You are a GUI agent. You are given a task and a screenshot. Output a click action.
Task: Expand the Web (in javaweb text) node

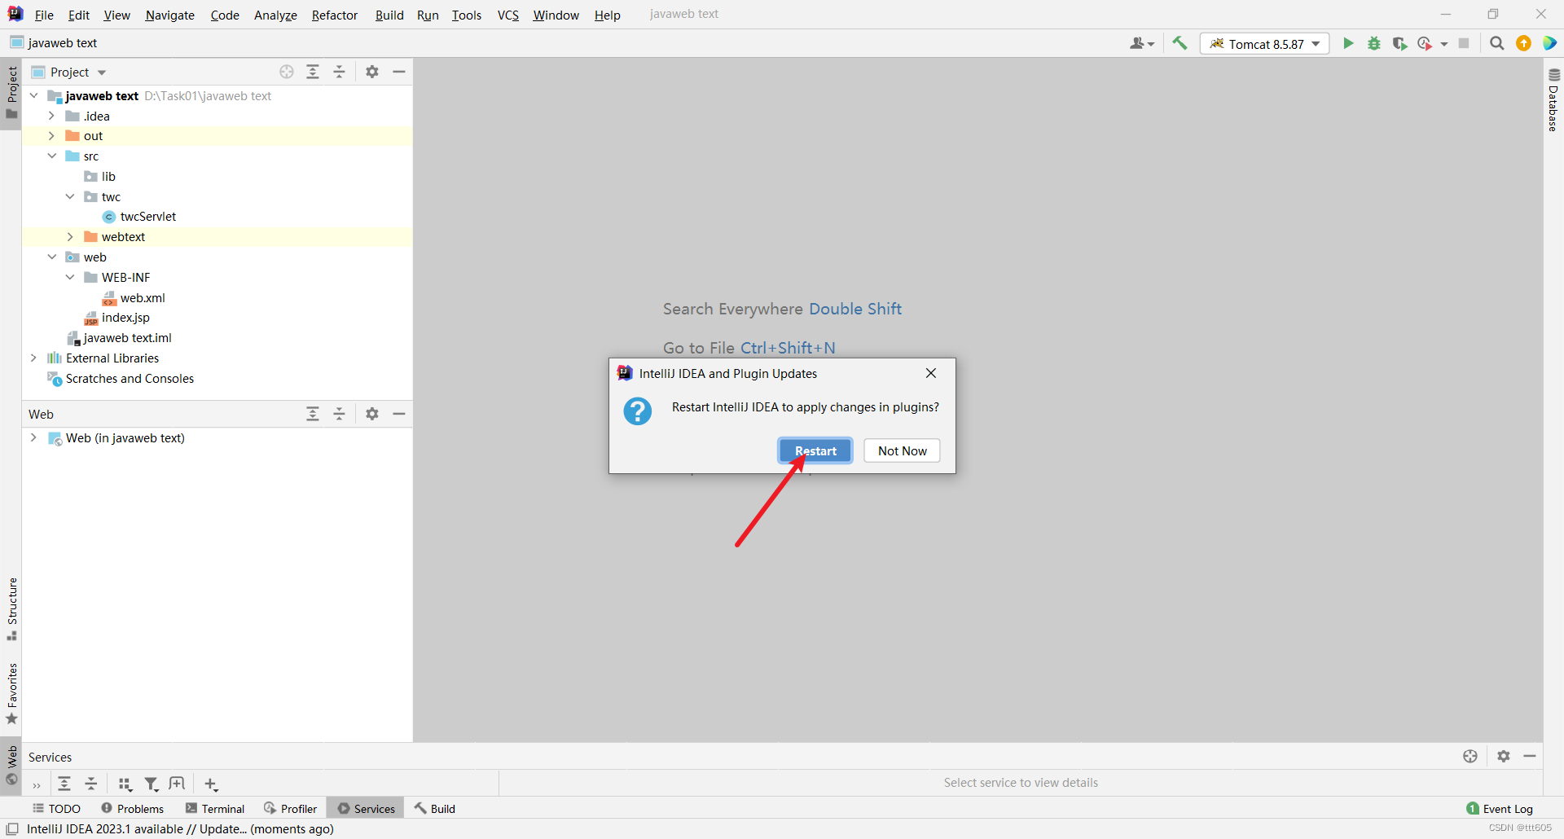(x=33, y=437)
